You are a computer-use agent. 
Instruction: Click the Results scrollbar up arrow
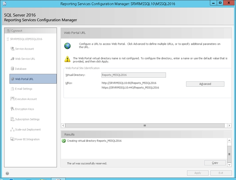click(229, 140)
